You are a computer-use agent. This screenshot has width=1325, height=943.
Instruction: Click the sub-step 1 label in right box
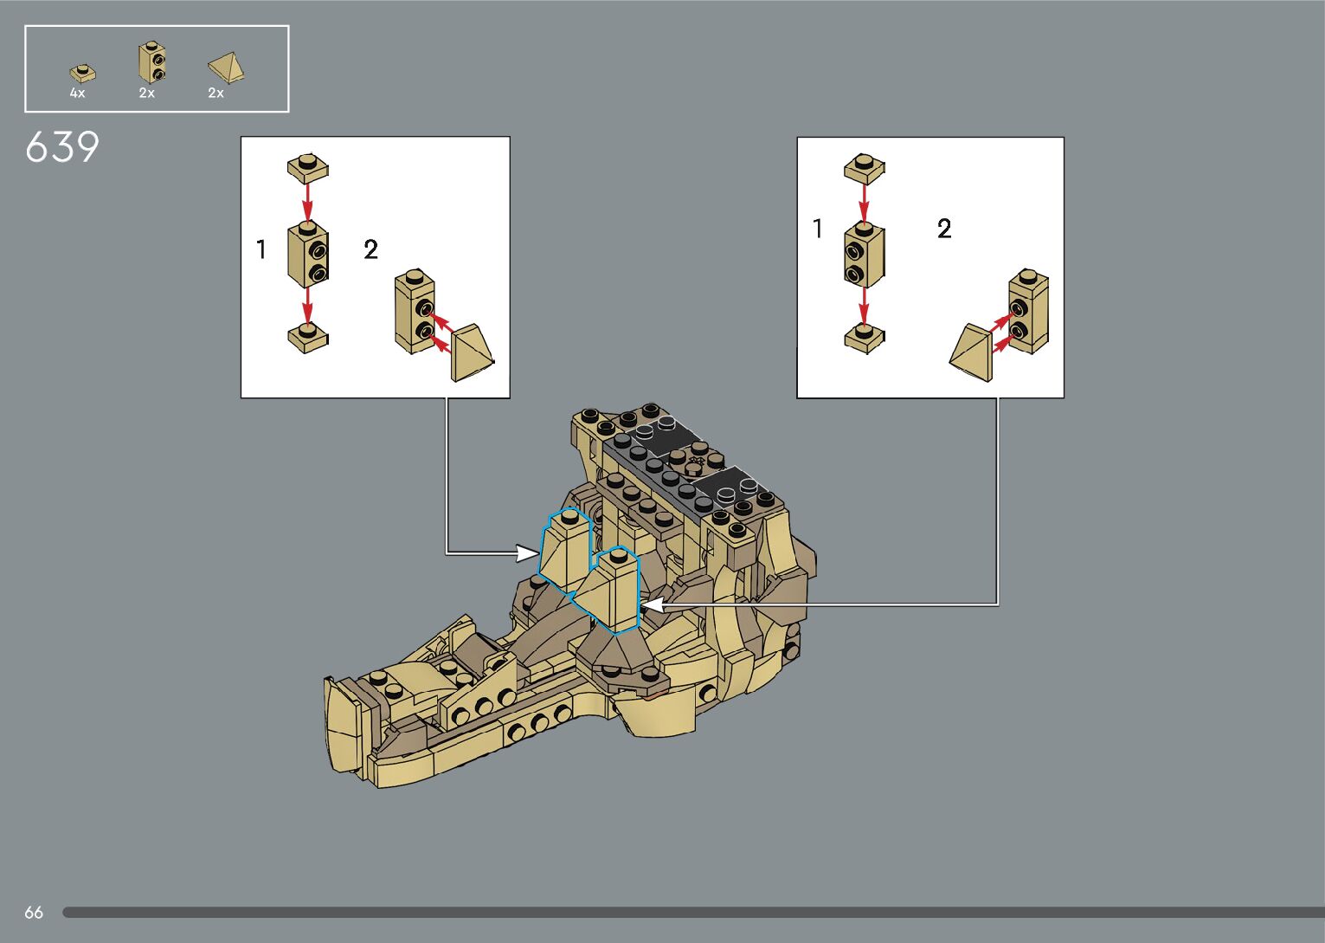[817, 229]
